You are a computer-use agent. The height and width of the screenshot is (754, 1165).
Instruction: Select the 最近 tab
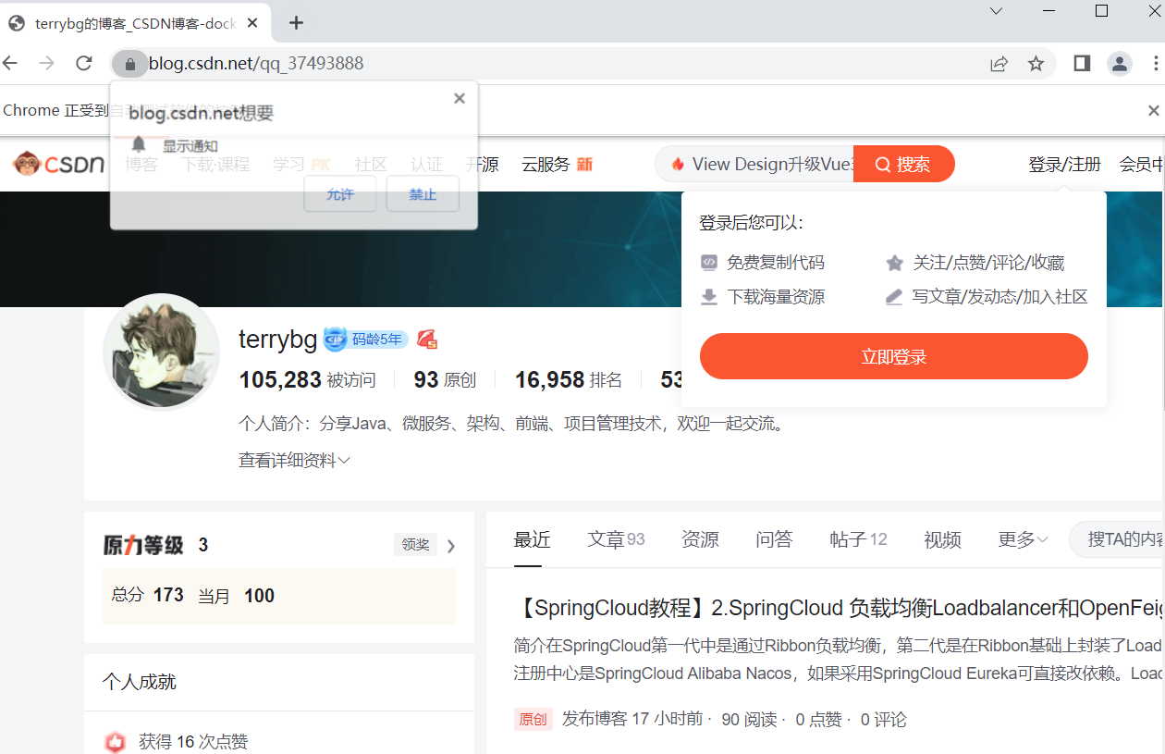[533, 539]
